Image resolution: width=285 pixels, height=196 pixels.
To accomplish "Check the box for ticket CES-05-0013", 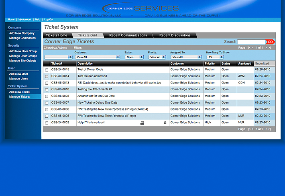I will click(x=47, y=83).
